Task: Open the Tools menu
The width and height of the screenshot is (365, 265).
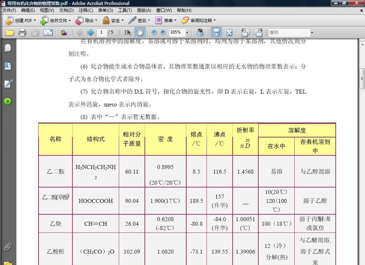Action: [125, 10]
